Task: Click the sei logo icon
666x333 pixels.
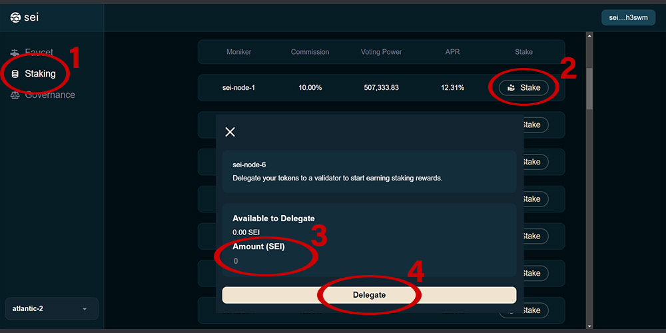Action: 15,17
